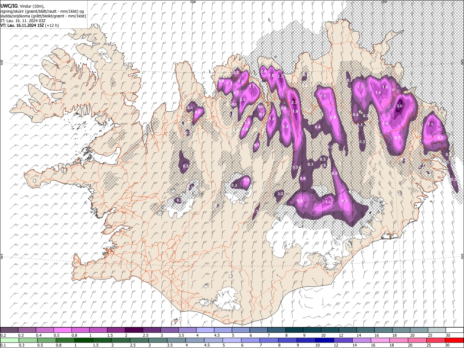Select the snow scale swatch between 8 and 9
464x348 pixels.
[294, 330]
